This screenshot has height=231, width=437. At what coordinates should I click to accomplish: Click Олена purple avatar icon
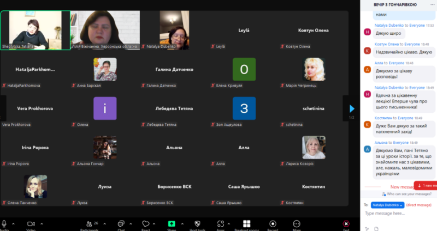[105, 108]
